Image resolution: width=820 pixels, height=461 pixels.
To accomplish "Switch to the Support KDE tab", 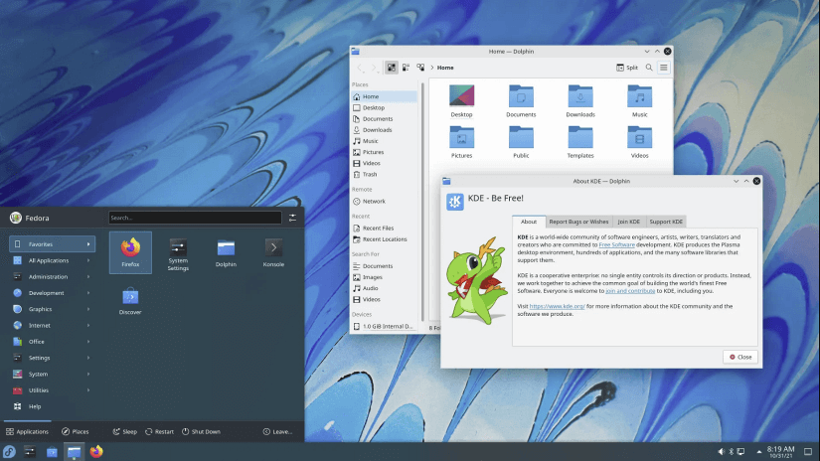I will [x=666, y=222].
